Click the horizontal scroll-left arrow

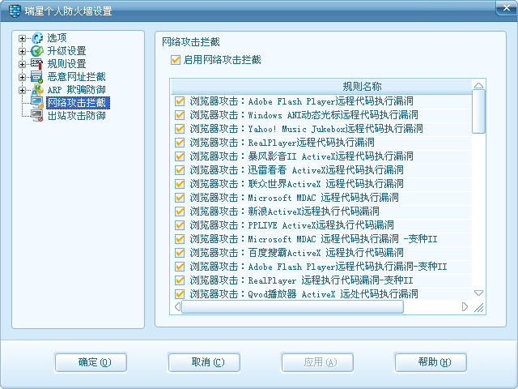pos(177,306)
